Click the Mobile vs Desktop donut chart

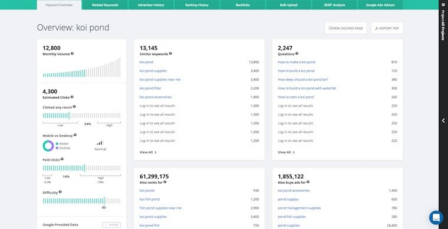pyautogui.click(x=48, y=146)
